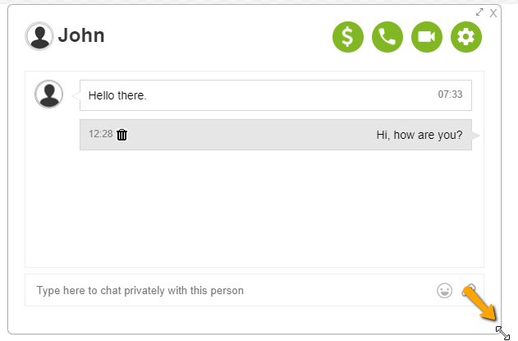Click John's avatar in the header
This screenshot has height=341, width=518.
point(39,36)
